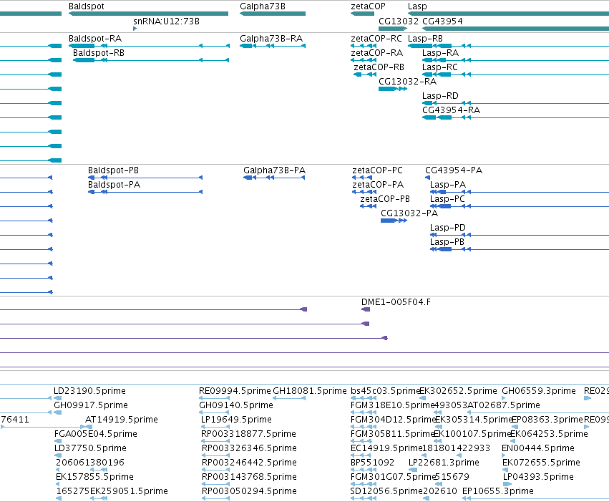Select LD23190.5prime EST
The height and width of the screenshot is (502, 609).
(57, 398)
